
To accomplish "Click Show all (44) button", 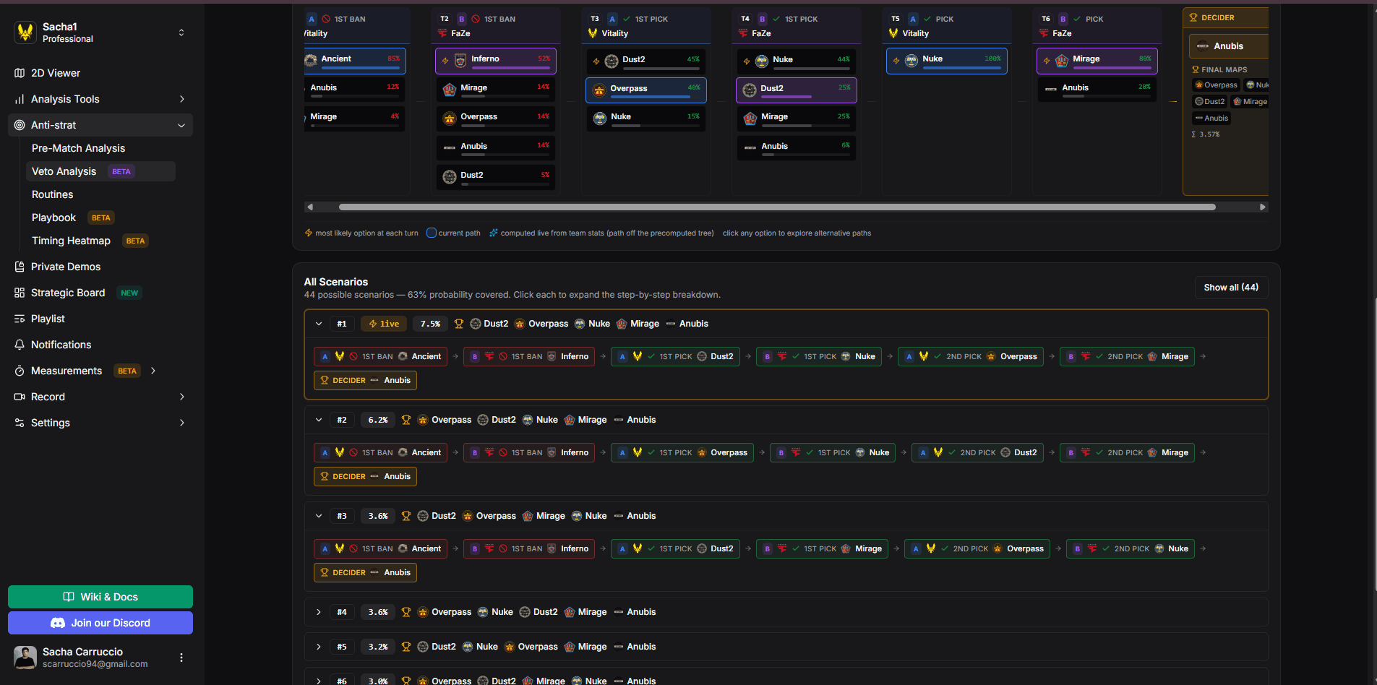I will pos(1230,288).
